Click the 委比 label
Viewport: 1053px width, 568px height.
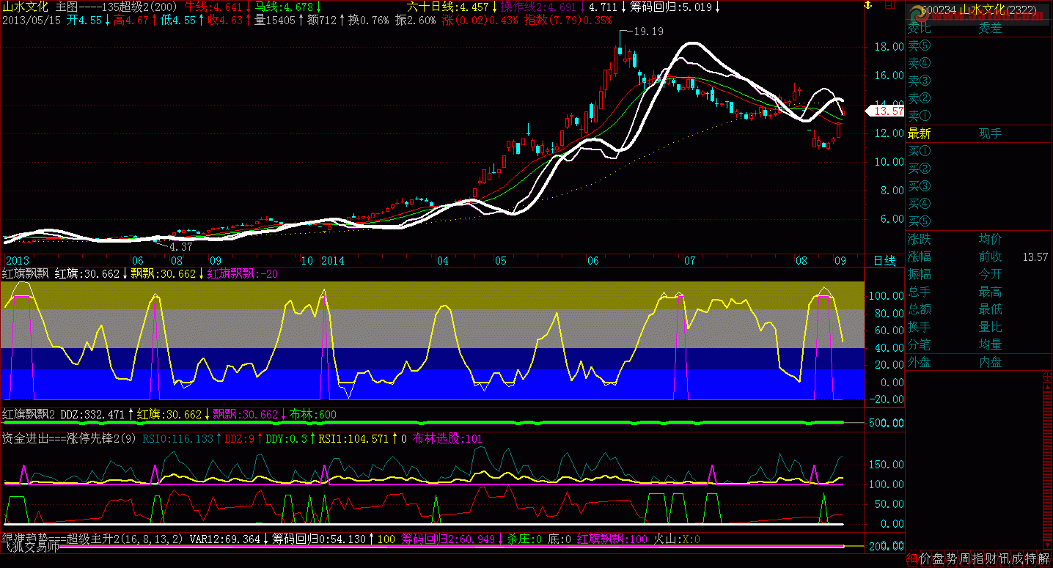tap(920, 28)
